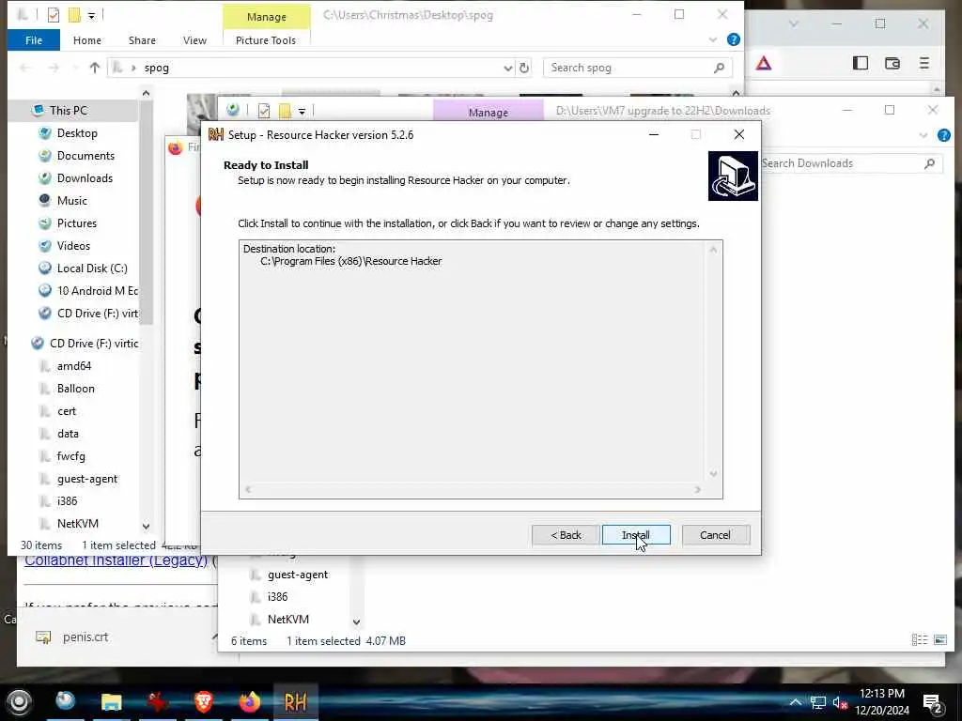Expand address bar history dropdown in spog window
This screenshot has width=962, height=721.
(507, 68)
